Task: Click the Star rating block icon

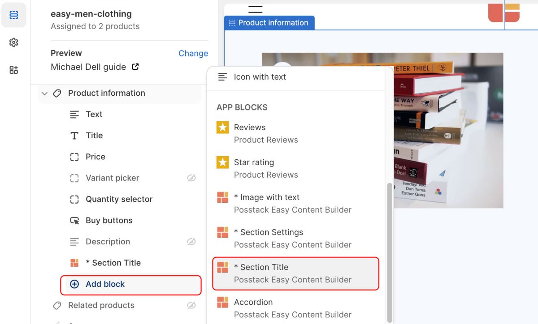Action: (222, 162)
